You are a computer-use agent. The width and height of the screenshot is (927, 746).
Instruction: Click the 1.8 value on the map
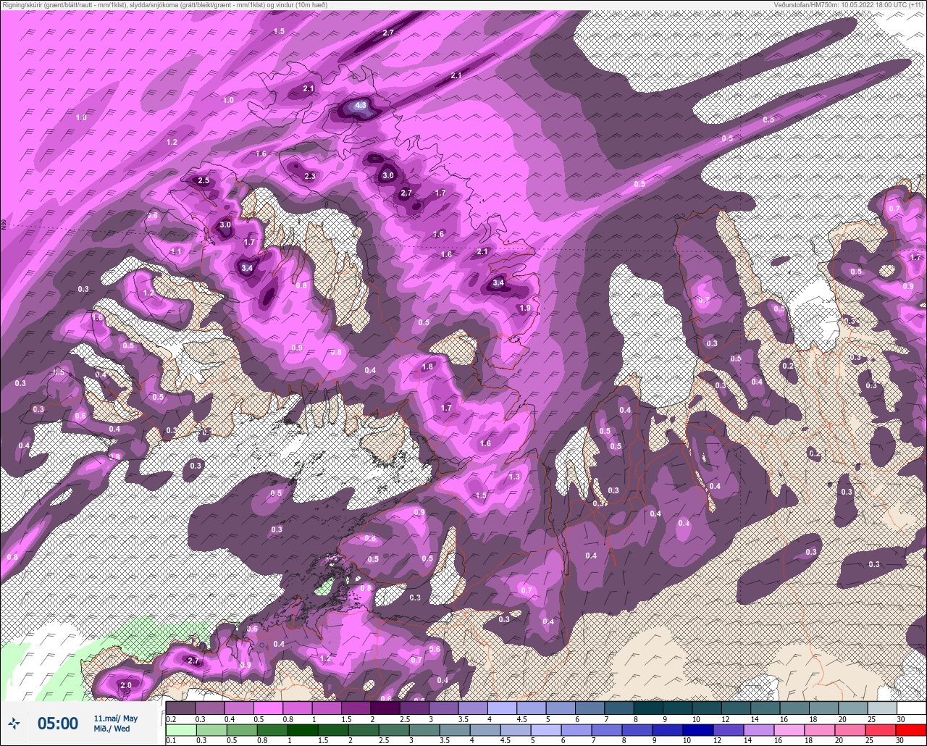pyautogui.click(x=427, y=367)
